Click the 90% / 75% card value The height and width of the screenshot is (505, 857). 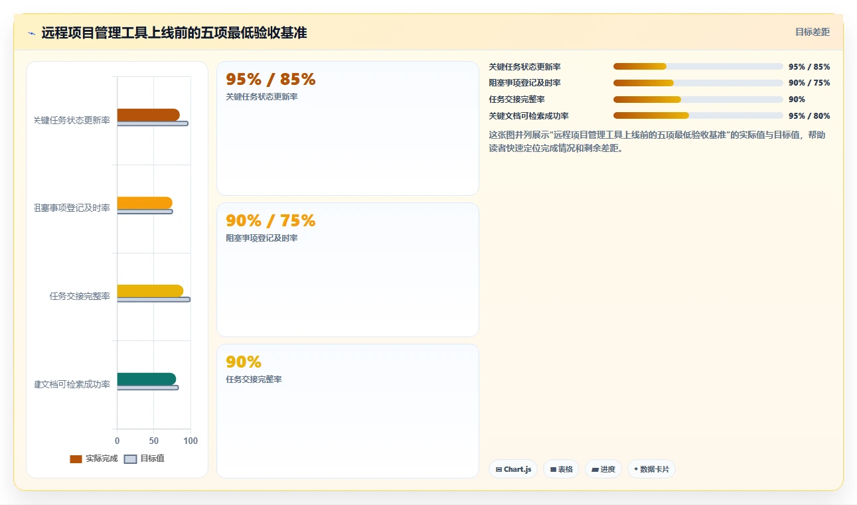click(271, 221)
